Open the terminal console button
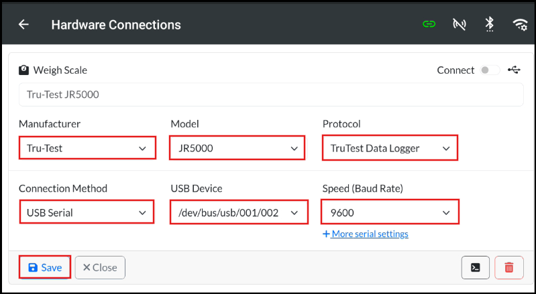This screenshot has height=294, width=536. pyautogui.click(x=476, y=268)
